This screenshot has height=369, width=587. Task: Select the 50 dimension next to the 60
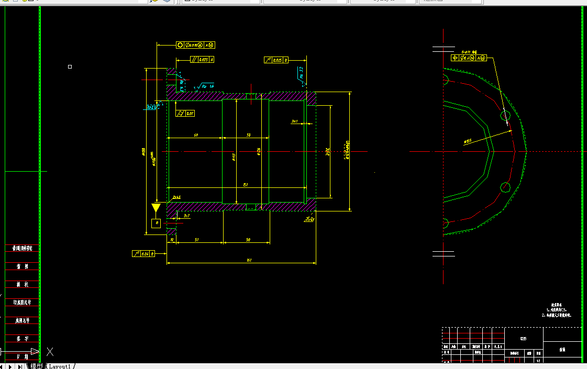[x=248, y=135]
